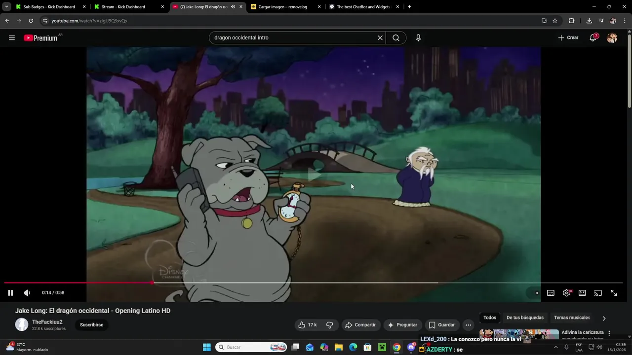Open Chrome extensions puzzle icon
632x355 pixels.
tap(572, 21)
